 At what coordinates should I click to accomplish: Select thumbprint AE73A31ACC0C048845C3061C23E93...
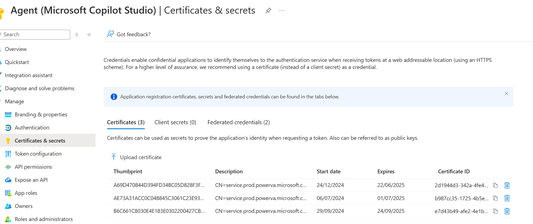coord(159,198)
